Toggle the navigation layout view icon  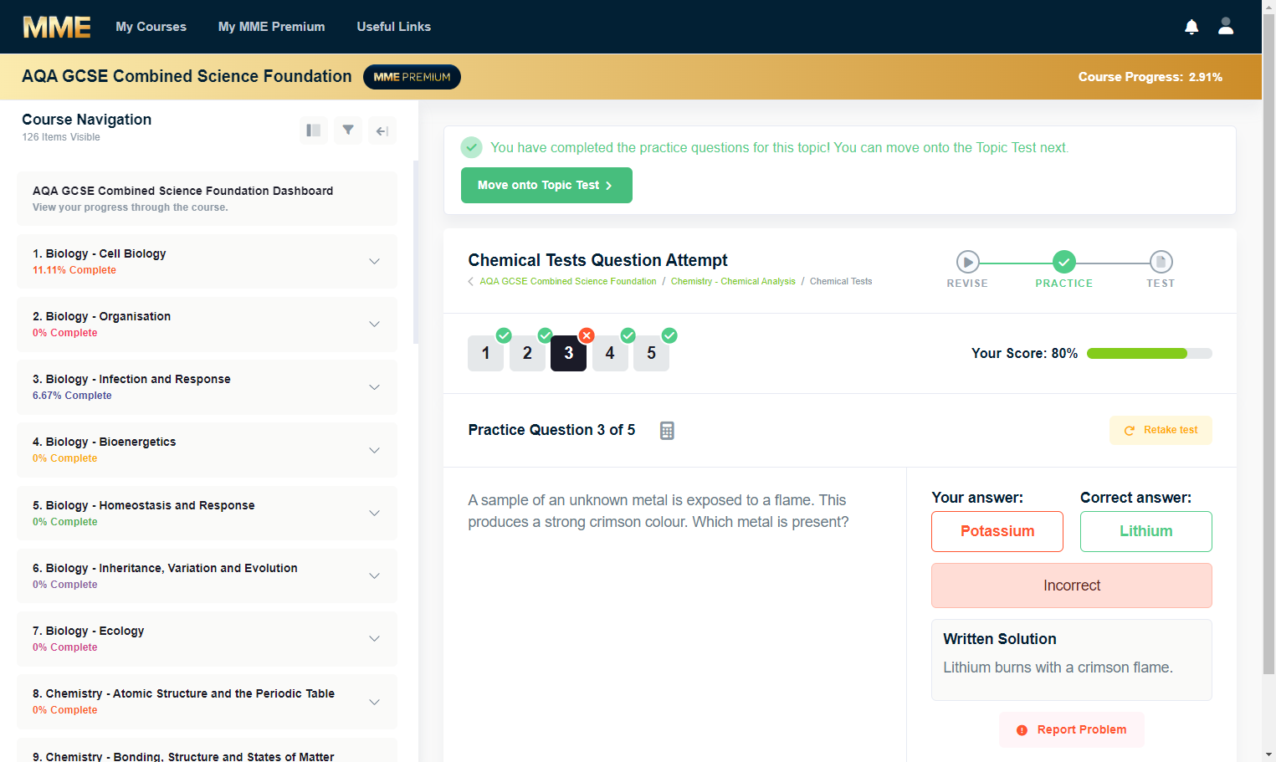[314, 130]
